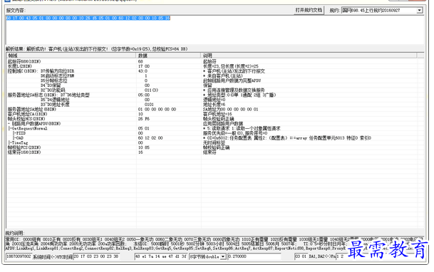Image resolution: width=434 pixels, height=272 pixels.
Task: Click data cell '60 12 02 00'
Action: coord(150,138)
